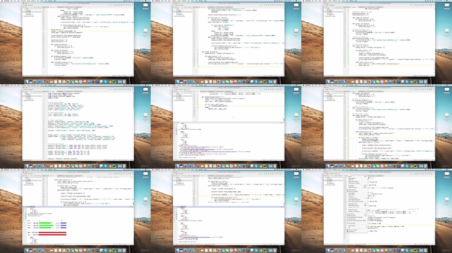Pick "Copy Reference" from the tab context menu

(357, 187)
